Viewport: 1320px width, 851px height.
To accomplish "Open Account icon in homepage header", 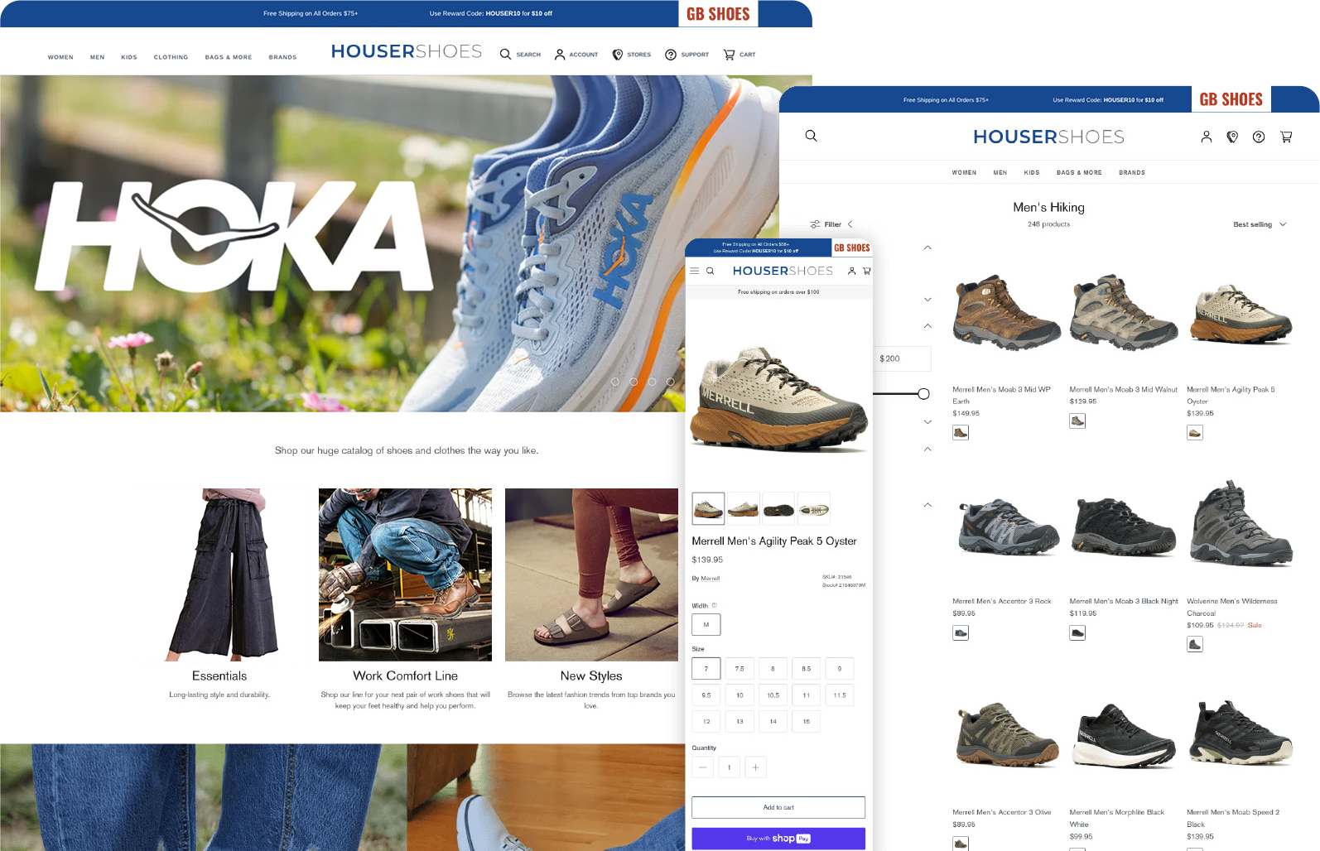I will click(x=576, y=55).
